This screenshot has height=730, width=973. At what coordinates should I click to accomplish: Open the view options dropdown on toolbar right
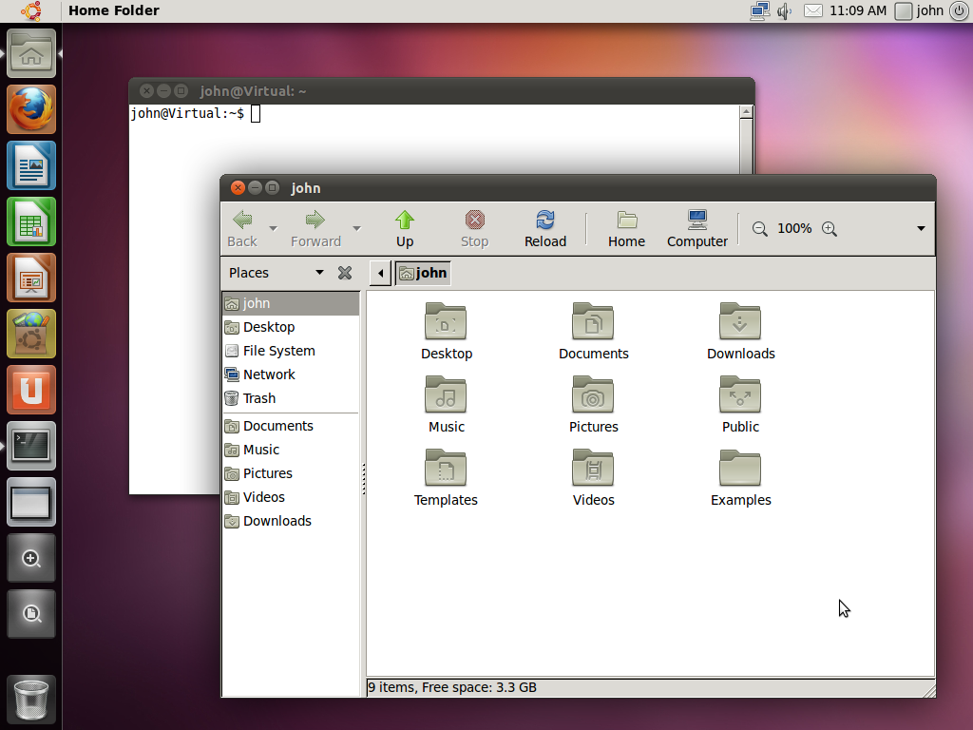click(920, 228)
